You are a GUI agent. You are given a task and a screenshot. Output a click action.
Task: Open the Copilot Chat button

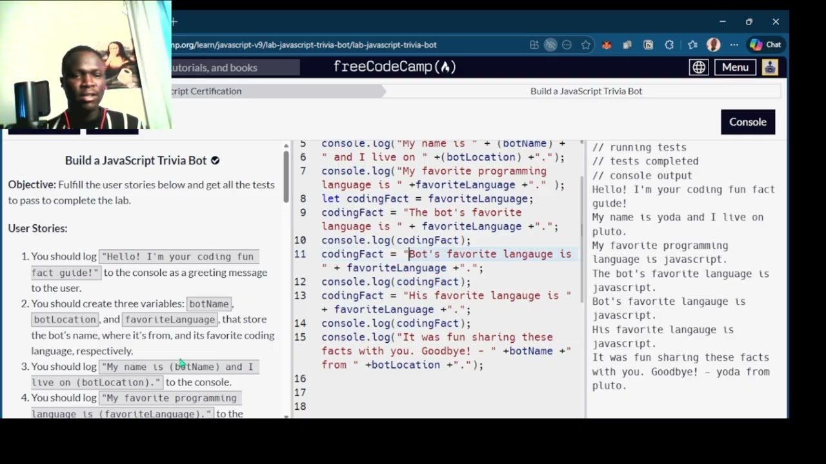click(765, 45)
